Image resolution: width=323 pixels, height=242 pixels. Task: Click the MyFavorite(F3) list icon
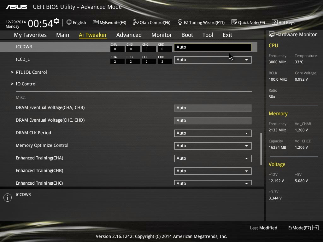coord(96,22)
